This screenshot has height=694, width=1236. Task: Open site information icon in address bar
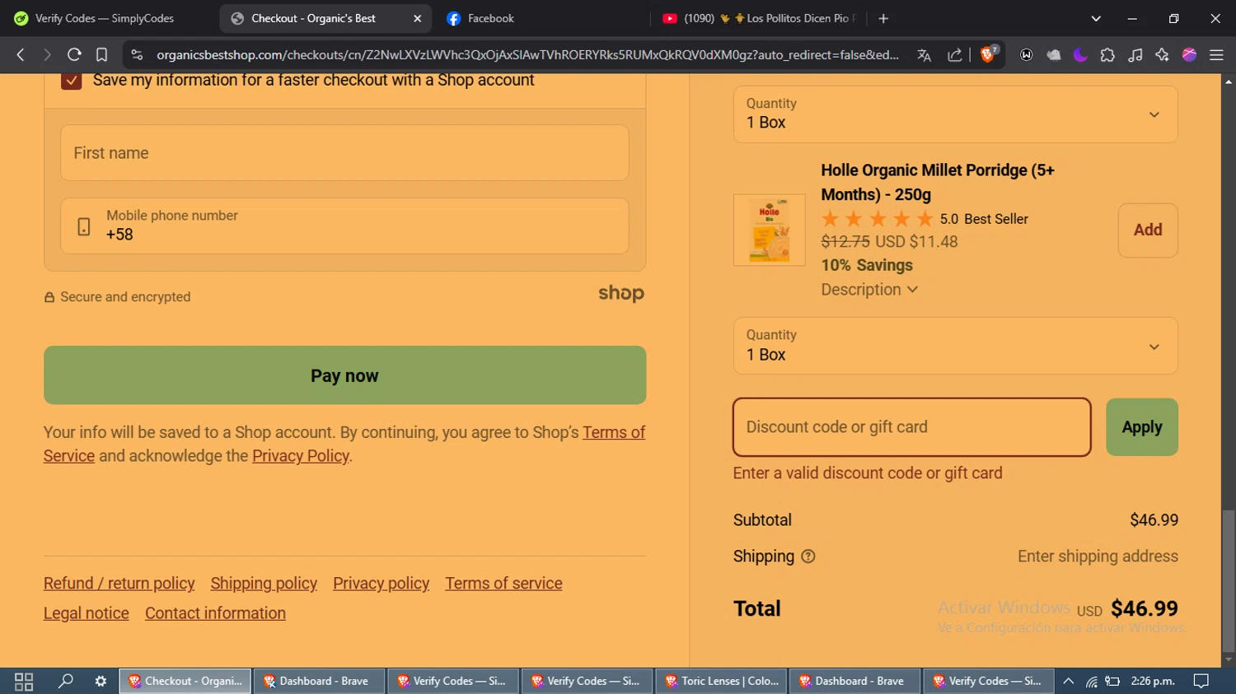[137, 55]
